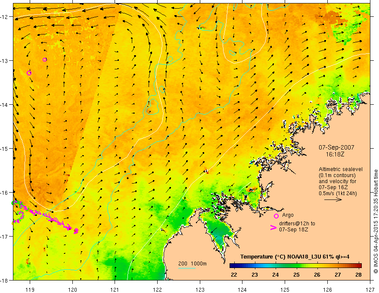
Task: Click the magenta drifter legend arrow symbol
Action: tap(273, 227)
